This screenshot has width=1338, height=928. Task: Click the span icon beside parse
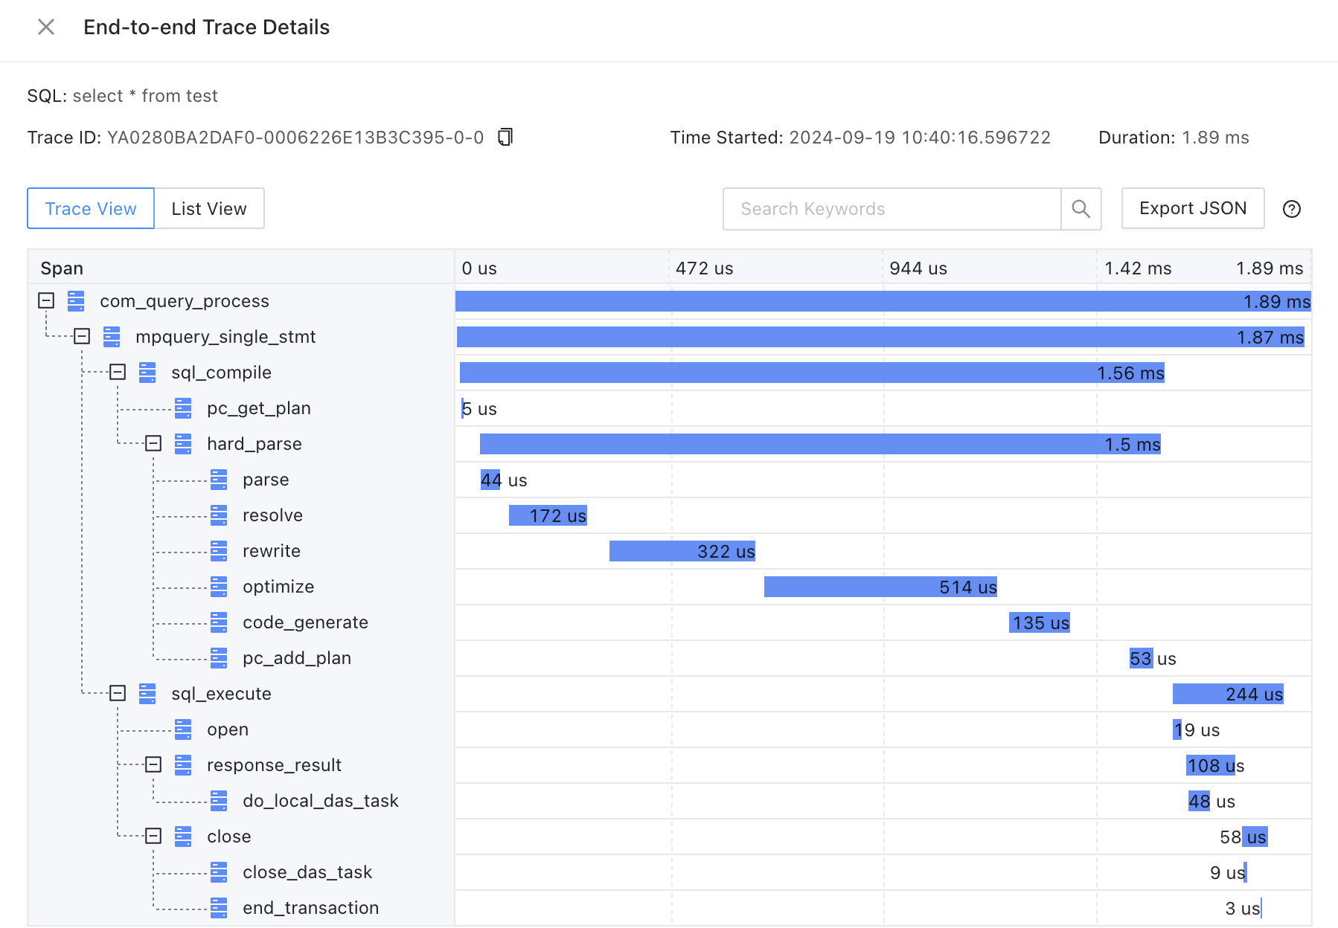point(219,480)
